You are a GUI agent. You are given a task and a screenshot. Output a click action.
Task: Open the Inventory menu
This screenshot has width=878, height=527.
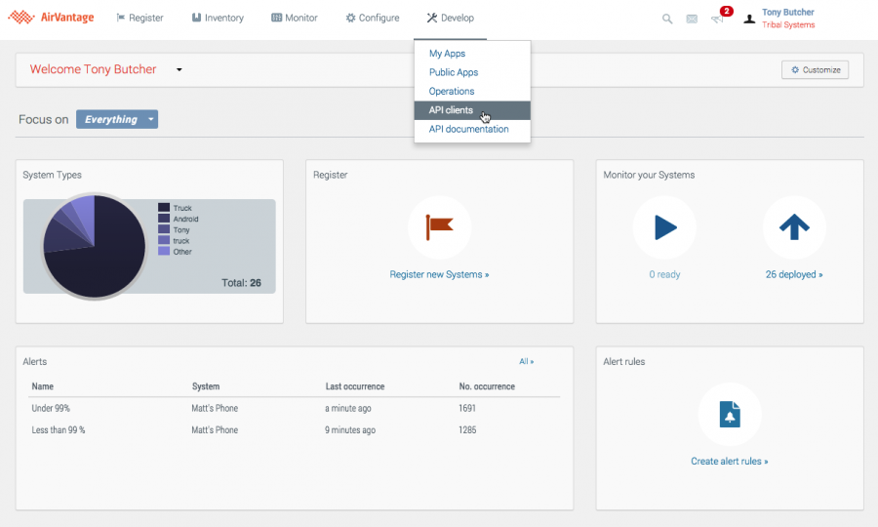click(x=218, y=18)
